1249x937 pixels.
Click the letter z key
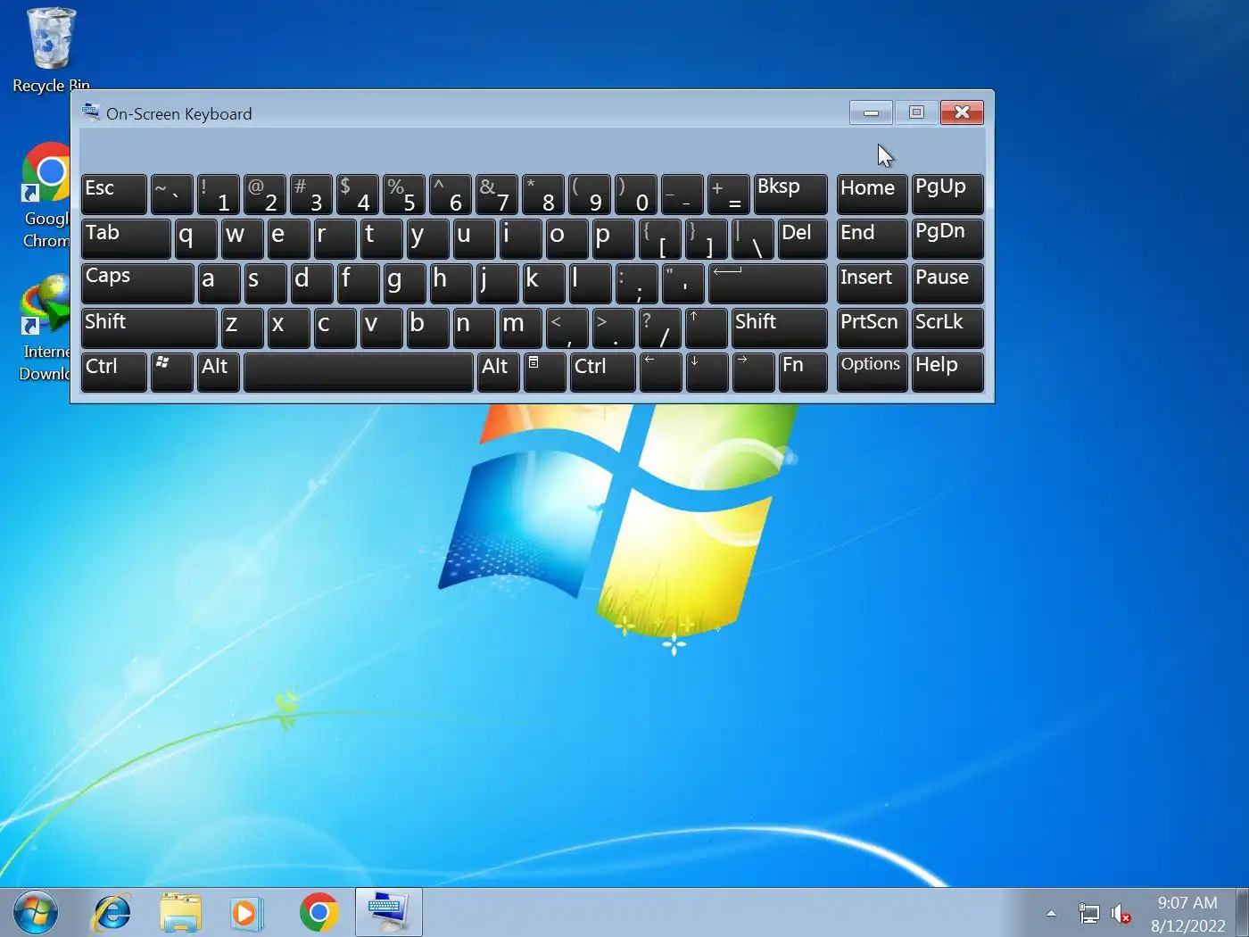pyautogui.click(x=242, y=328)
